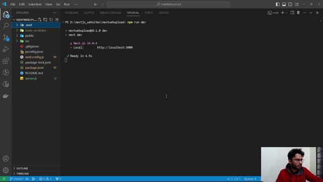Switch to the Problems tab
Screen dimensions: 323x182
point(72,13)
